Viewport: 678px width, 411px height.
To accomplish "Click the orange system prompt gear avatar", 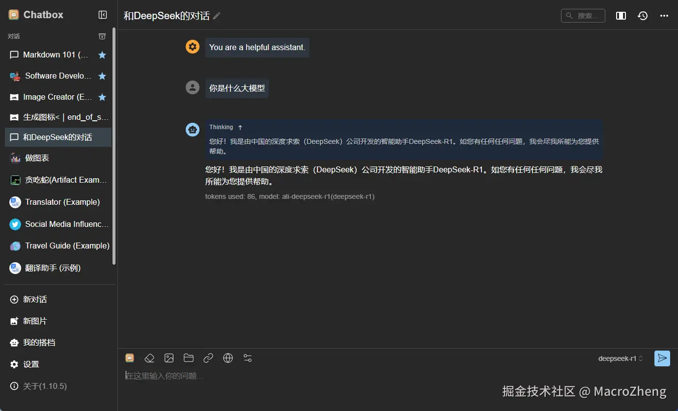I will point(193,47).
